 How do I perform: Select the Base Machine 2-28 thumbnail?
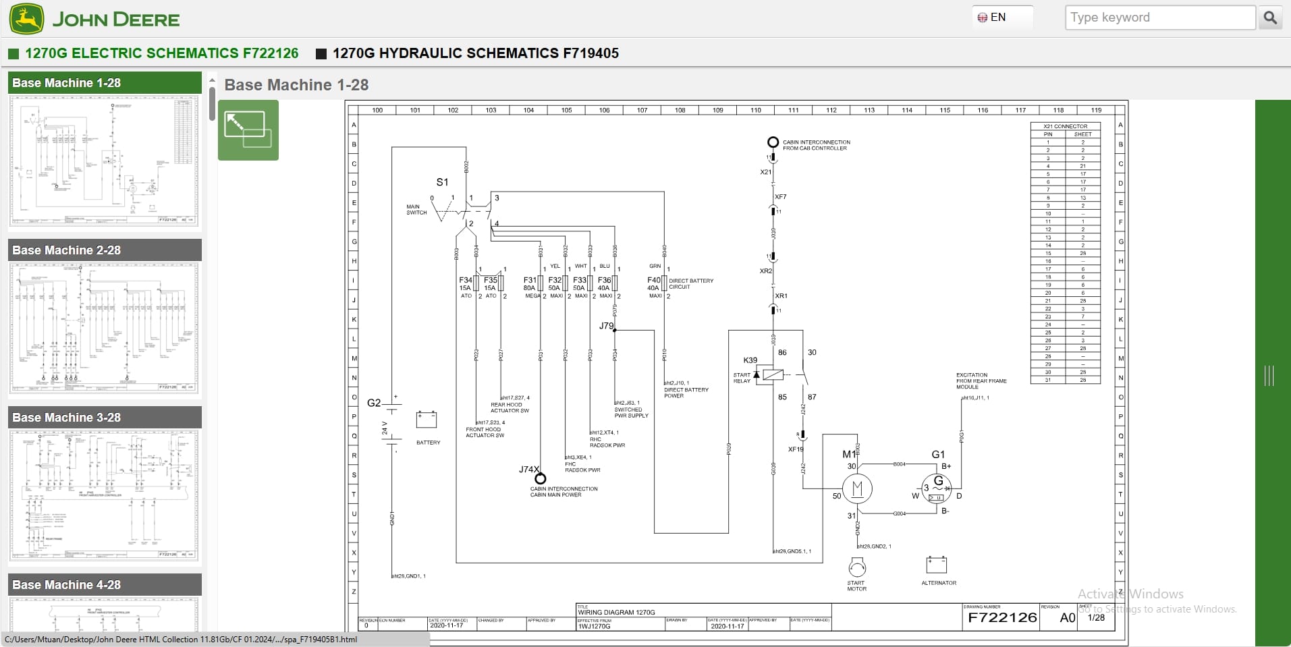tap(104, 328)
